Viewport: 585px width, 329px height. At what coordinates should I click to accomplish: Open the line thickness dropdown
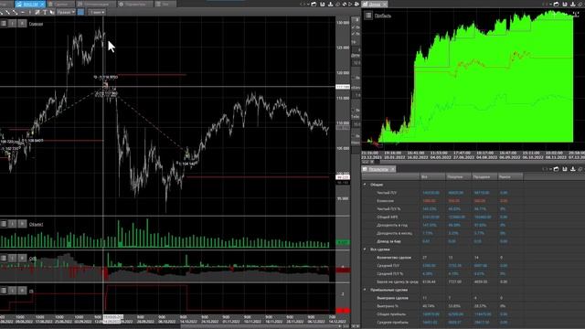tap(97, 12)
